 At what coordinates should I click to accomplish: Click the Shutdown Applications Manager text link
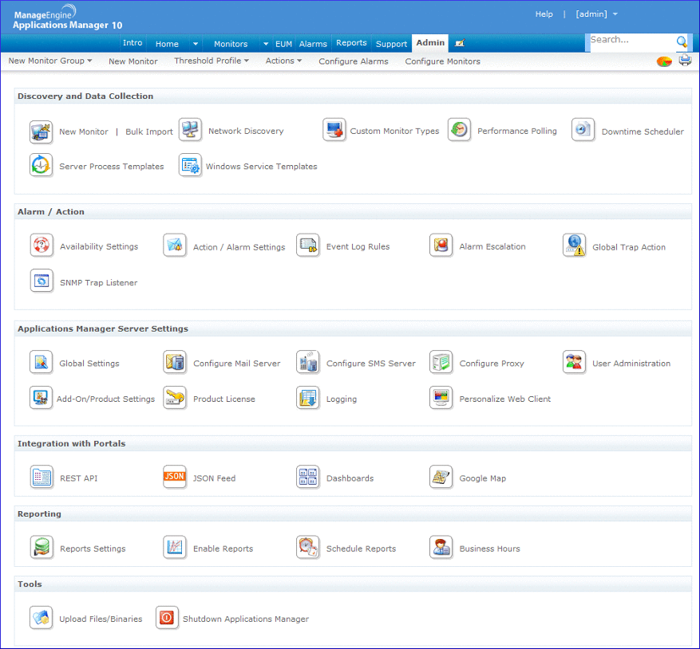246,619
